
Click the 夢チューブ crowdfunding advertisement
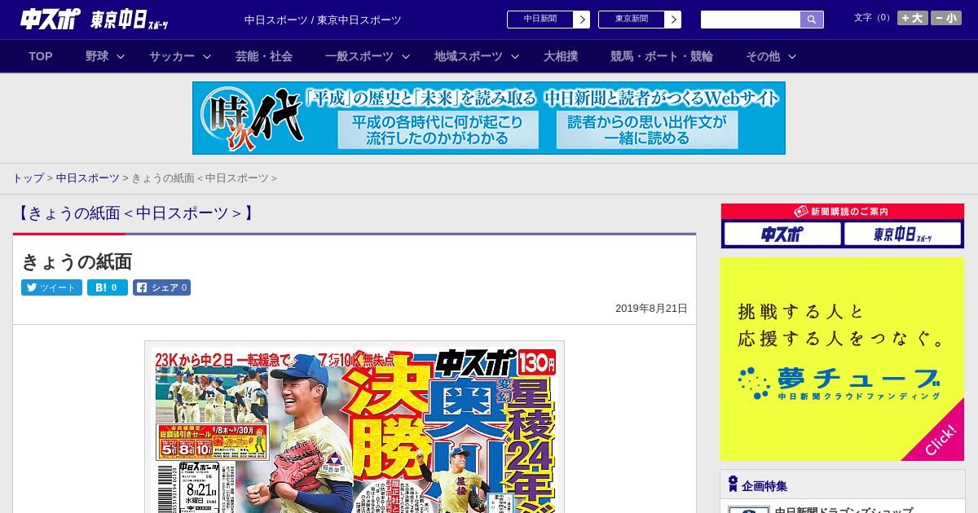(x=842, y=359)
